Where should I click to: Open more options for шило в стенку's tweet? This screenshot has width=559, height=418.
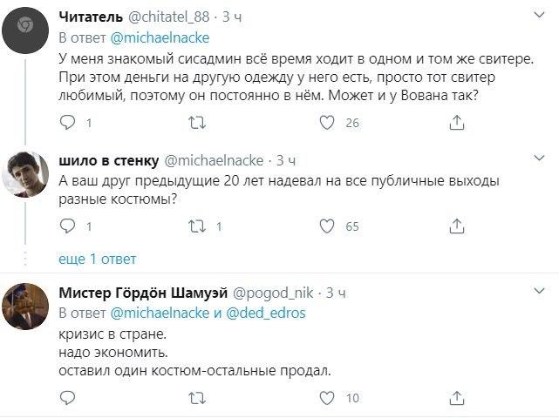click(x=540, y=160)
